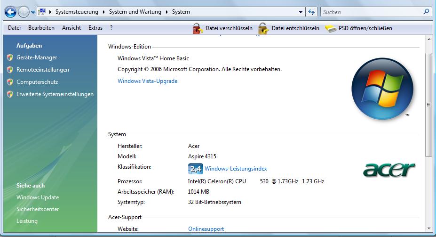This screenshot has width=436, height=237.
Task: Open recent pages dropdown beside forward arrow
Action: (x=33, y=12)
